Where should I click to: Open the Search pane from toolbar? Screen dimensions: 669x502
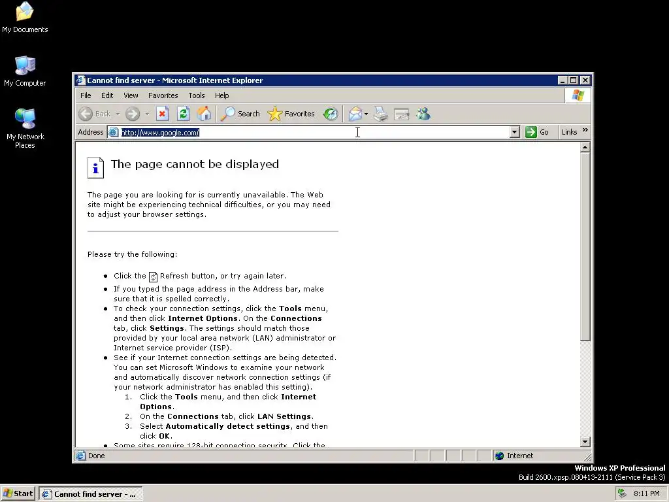coord(240,114)
